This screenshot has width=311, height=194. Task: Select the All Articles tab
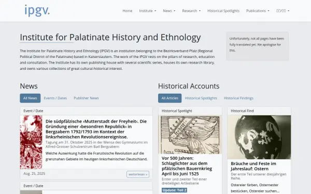coord(170,98)
